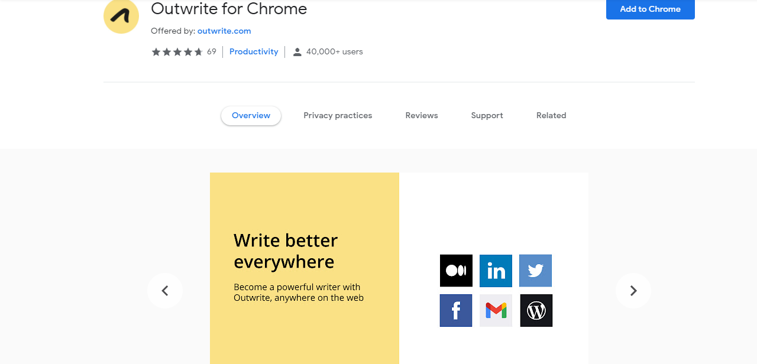The image size is (757, 364).
Task: Switch to the Privacy practices tab
Action: pos(338,115)
